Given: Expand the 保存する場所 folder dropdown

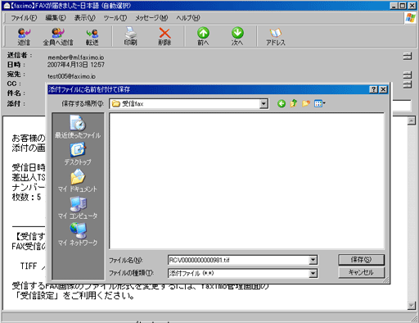Looking at the screenshot, I should tap(264, 104).
